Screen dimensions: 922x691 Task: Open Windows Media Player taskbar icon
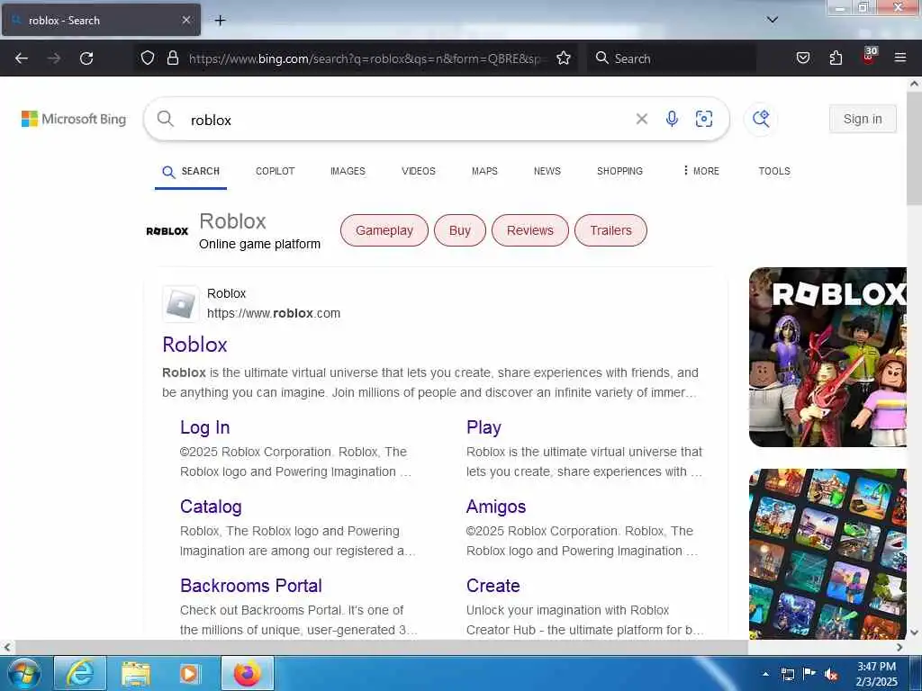tap(190, 673)
